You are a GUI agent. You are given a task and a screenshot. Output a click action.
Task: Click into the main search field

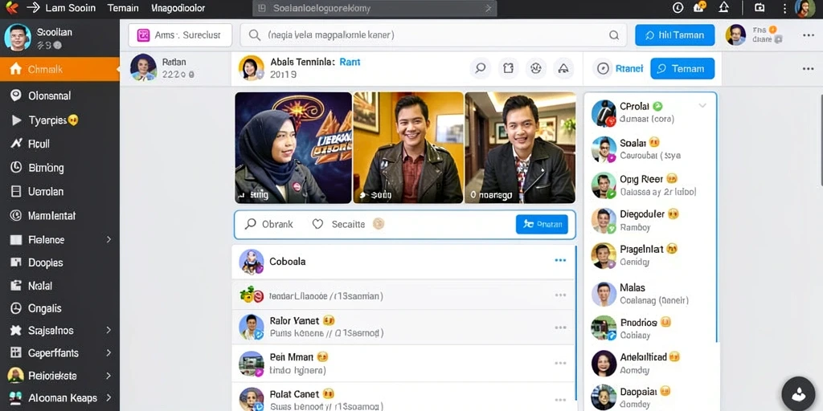433,35
